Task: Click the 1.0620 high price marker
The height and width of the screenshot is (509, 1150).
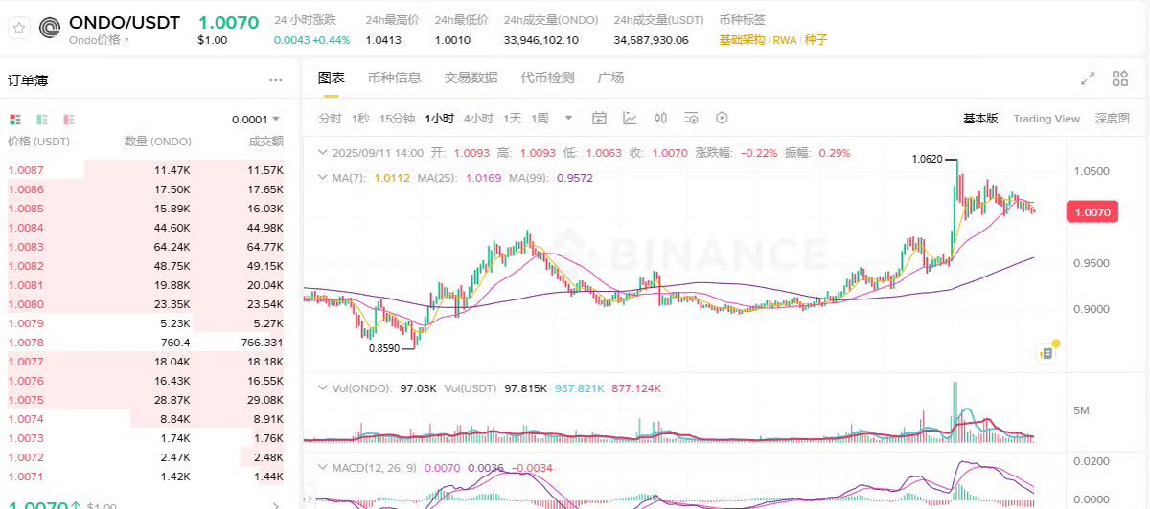Action: (928, 160)
